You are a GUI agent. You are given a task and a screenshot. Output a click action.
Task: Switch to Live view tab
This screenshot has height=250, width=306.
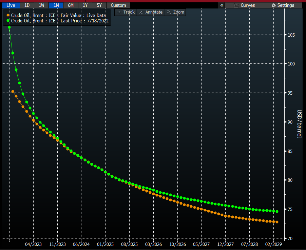tap(11, 5)
